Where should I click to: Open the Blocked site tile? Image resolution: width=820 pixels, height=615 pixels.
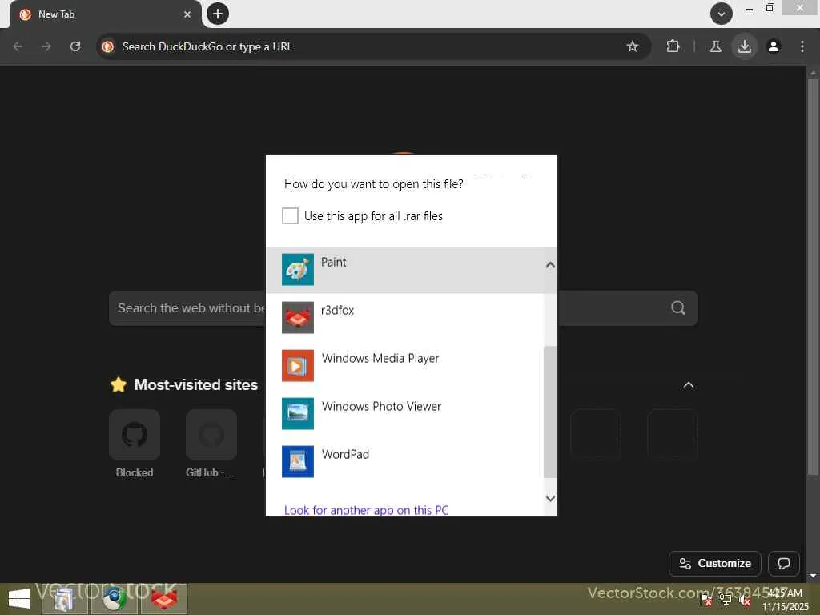[135, 435]
